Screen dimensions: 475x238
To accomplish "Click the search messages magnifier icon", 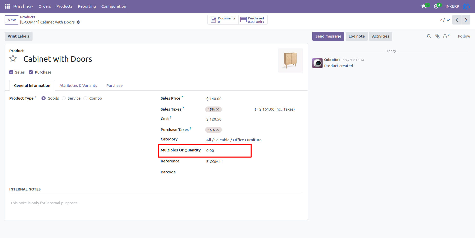I will coord(429,36).
